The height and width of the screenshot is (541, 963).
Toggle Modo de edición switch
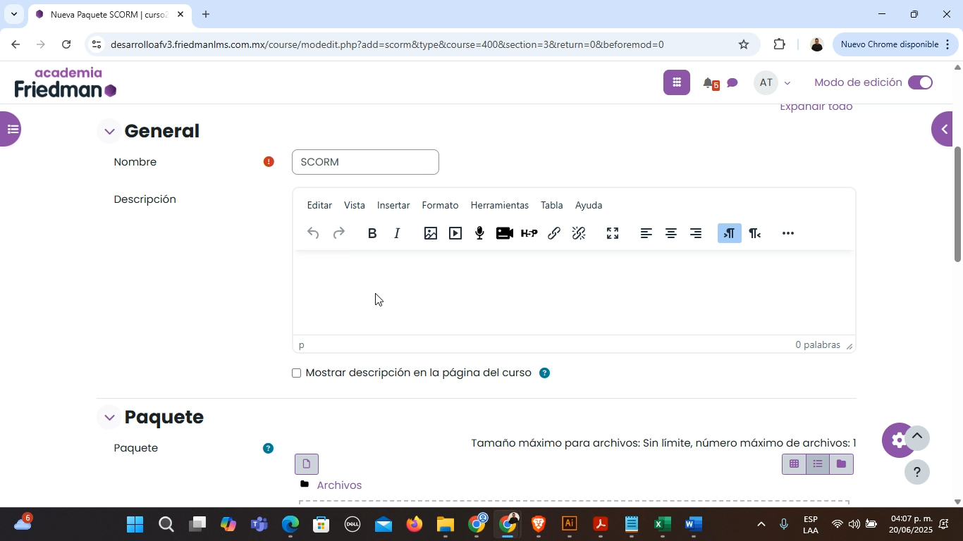point(920,82)
